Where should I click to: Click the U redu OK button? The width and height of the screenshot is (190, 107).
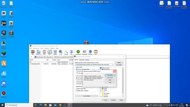point(105,100)
